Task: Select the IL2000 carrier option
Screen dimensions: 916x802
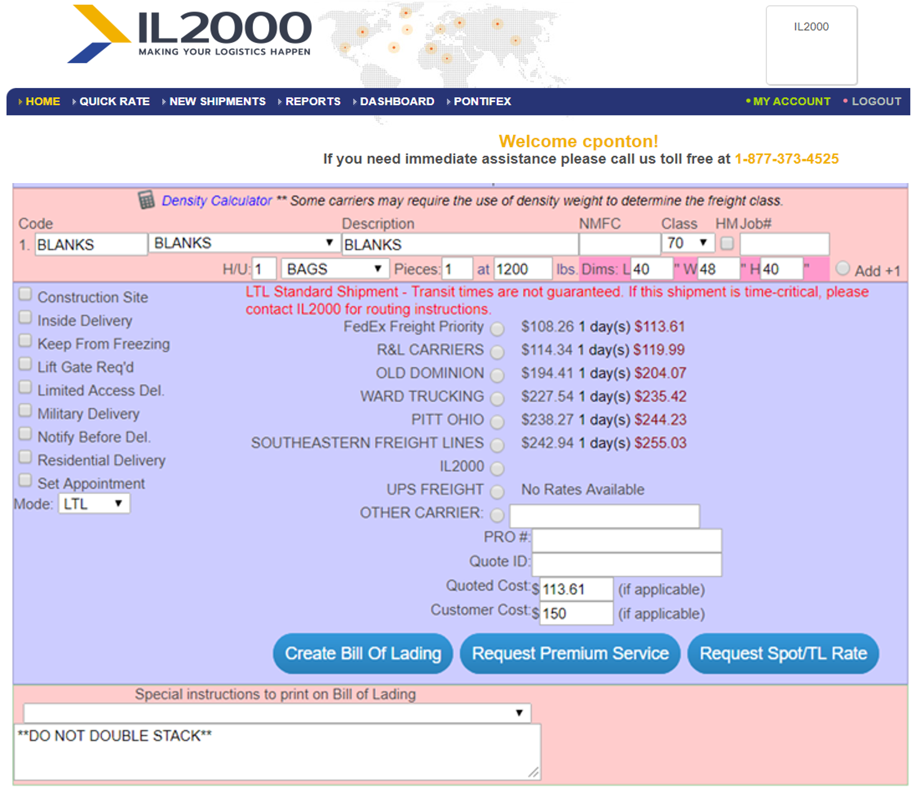Action: pyautogui.click(x=497, y=469)
